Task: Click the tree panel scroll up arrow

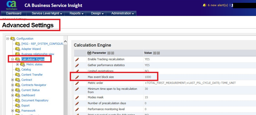Action: coord(65,42)
